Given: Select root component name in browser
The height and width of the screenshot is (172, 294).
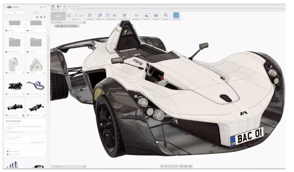Looking at the screenshot, I should (x=69, y=26).
